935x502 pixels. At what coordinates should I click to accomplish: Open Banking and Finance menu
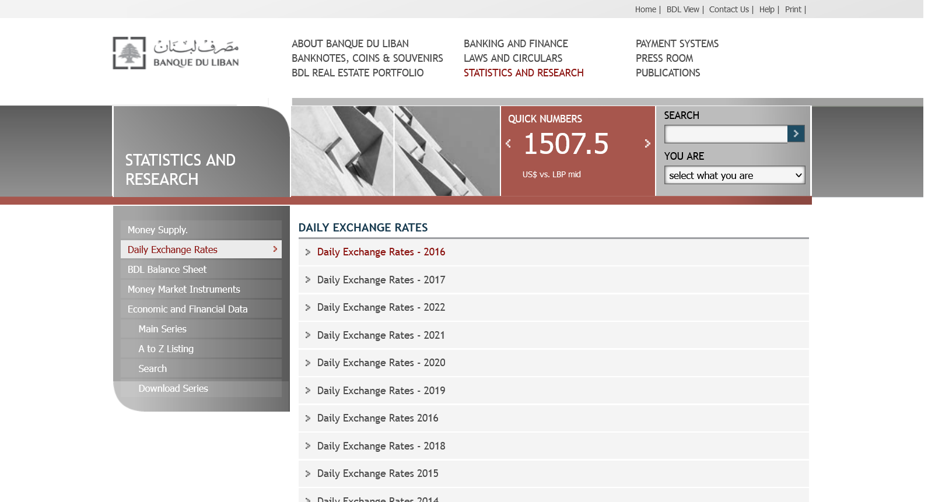point(516,44)
